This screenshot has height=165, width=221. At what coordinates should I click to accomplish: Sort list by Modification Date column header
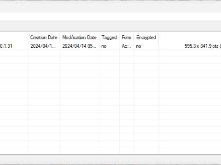80,38
